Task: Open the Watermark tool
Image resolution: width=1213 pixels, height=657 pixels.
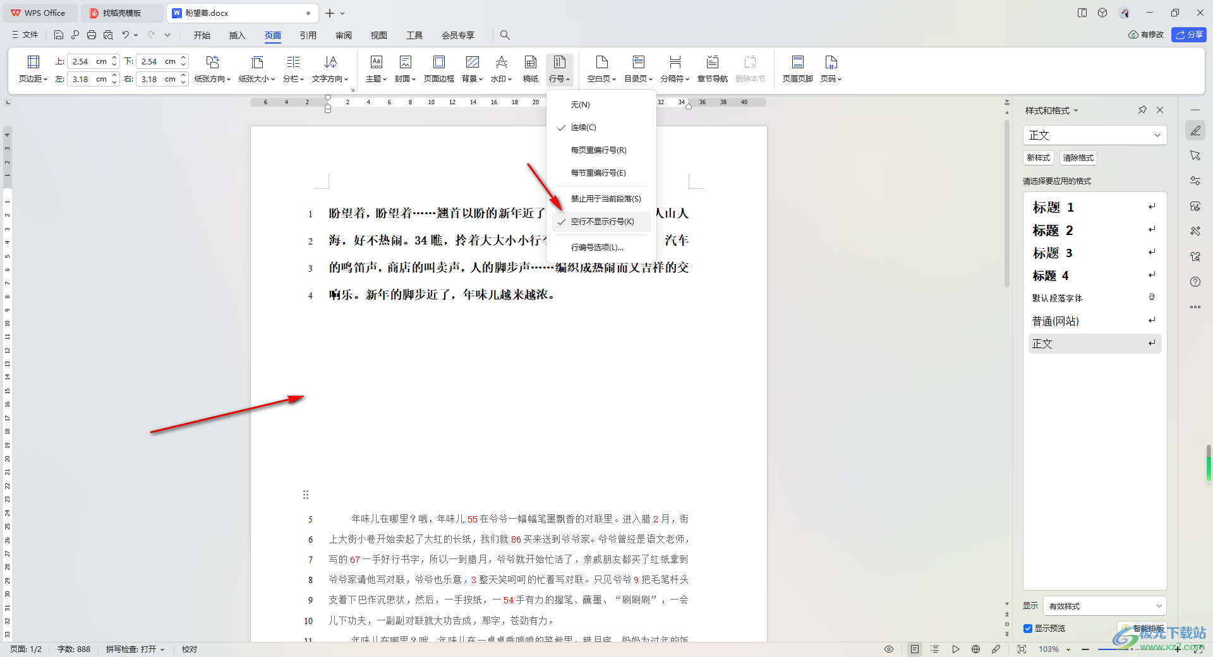Action: [x=502, y=69]
